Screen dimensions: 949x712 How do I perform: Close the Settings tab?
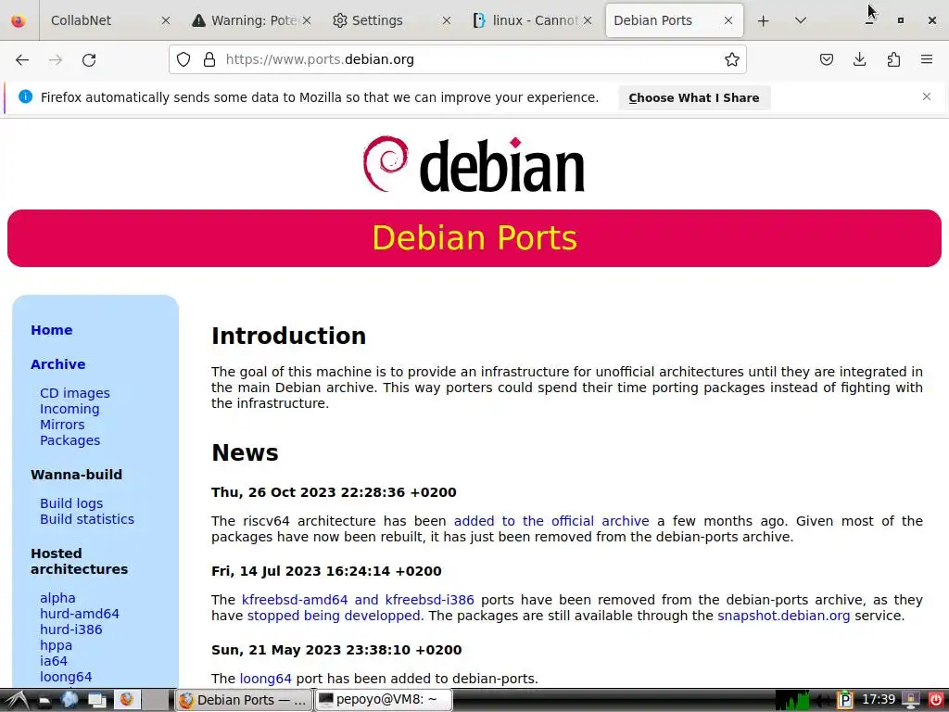pyautogui.click(x=447, y=20)
